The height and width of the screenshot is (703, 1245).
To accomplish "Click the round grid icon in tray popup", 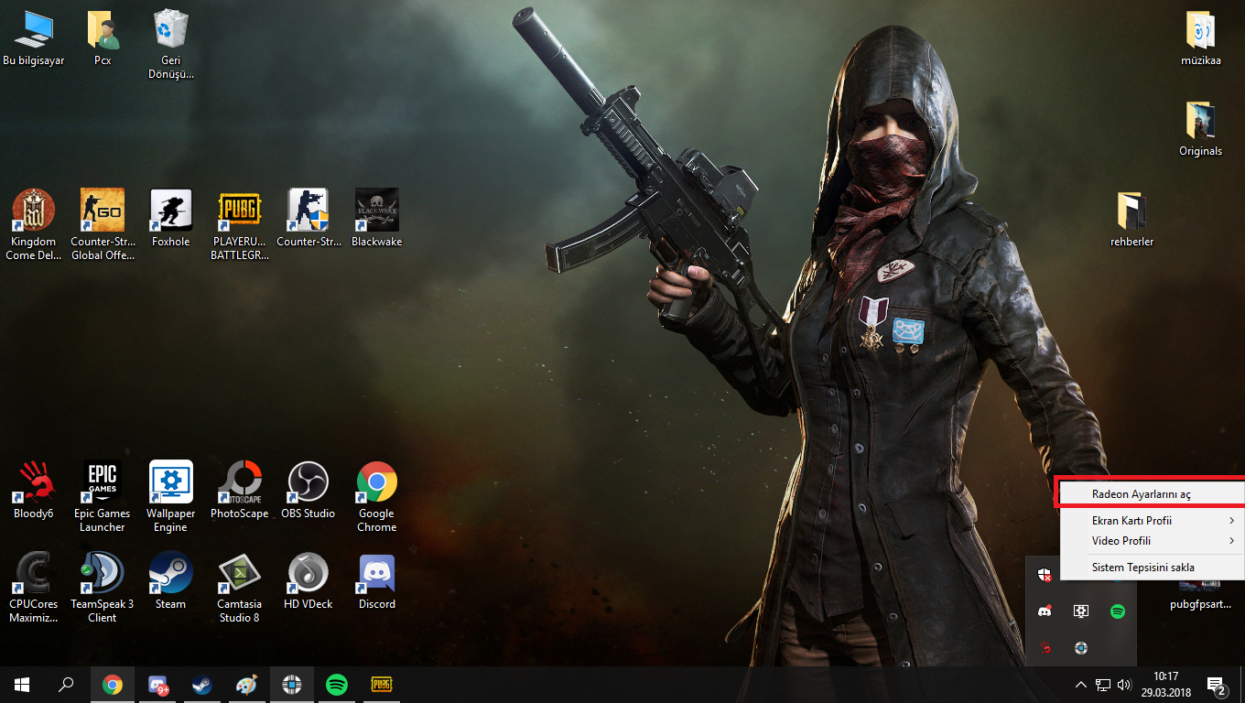I will coord(1081,648).
